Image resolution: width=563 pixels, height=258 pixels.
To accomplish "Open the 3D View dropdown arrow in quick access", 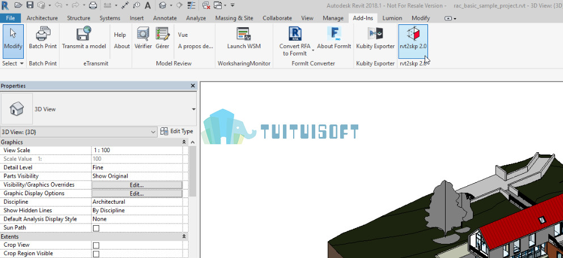I will 171,6.
